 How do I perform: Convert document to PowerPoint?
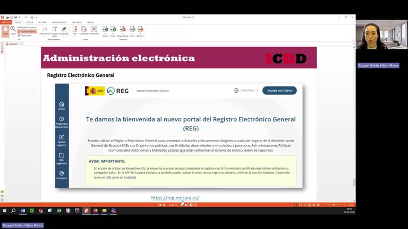point(123,31)
